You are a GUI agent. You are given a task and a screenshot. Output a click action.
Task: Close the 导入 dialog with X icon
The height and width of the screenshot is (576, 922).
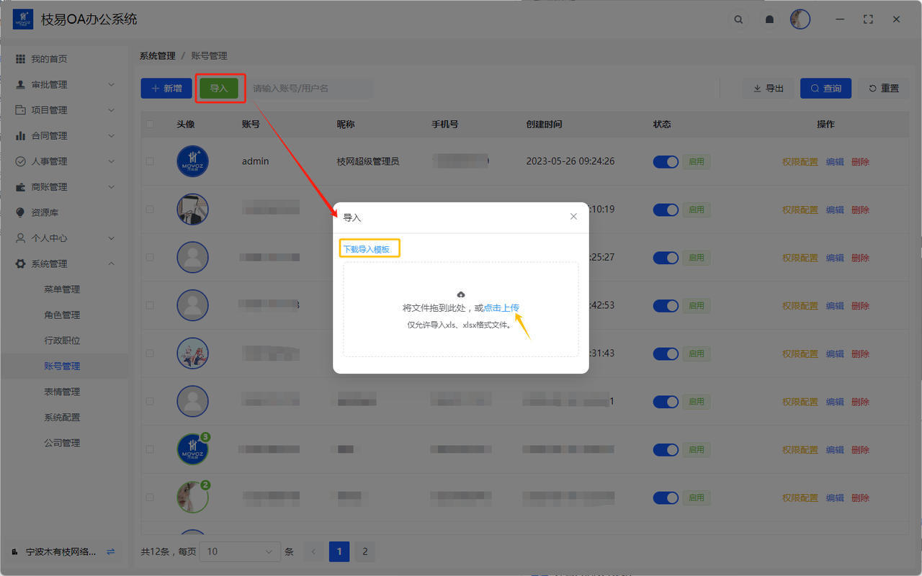(573, 217)
